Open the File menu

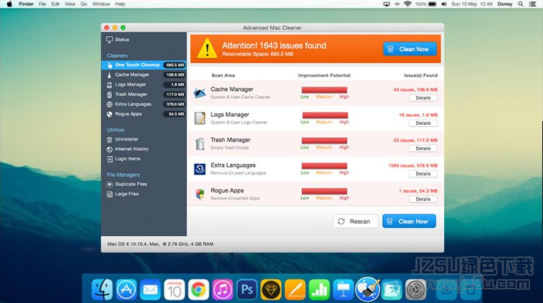pyautogui.click(x=43, y=4)
